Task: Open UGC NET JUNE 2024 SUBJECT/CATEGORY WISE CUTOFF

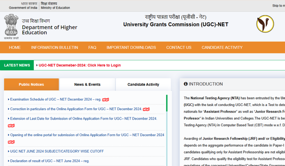Action: click(x=57, y=151)
